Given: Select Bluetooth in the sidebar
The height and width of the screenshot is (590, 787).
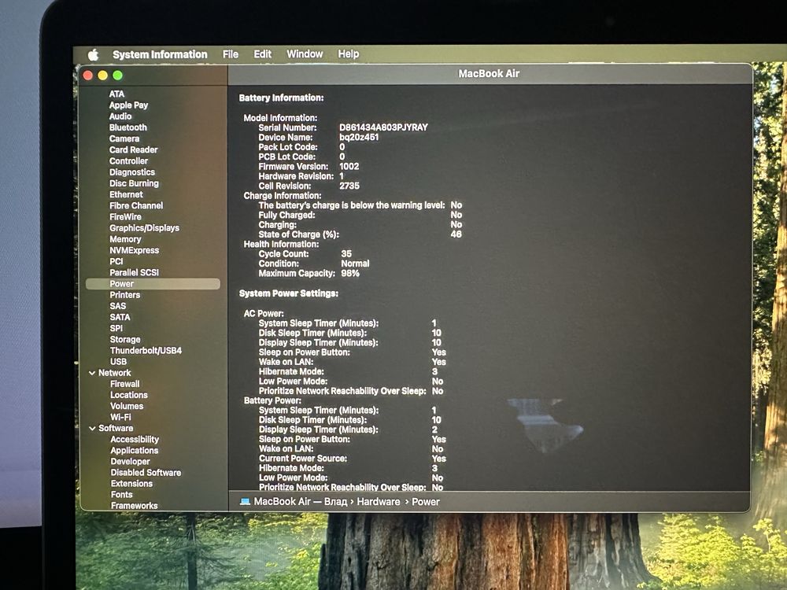Looking at the screenshot, I should (x=128, y=127).
